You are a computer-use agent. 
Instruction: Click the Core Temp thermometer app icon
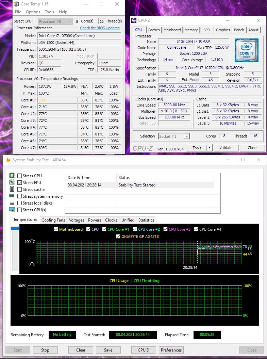coord(16,4)
